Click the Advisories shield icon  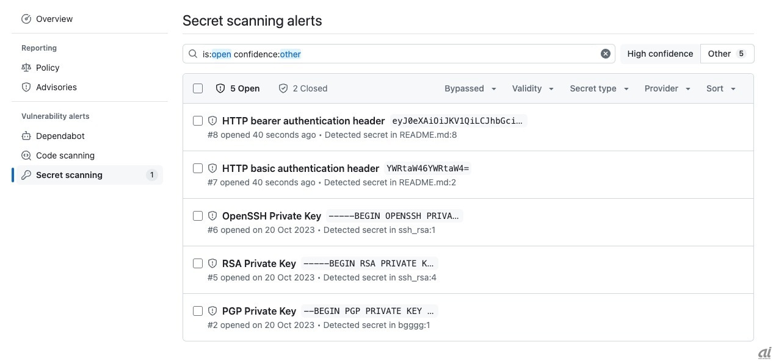[x=26, y=87]
